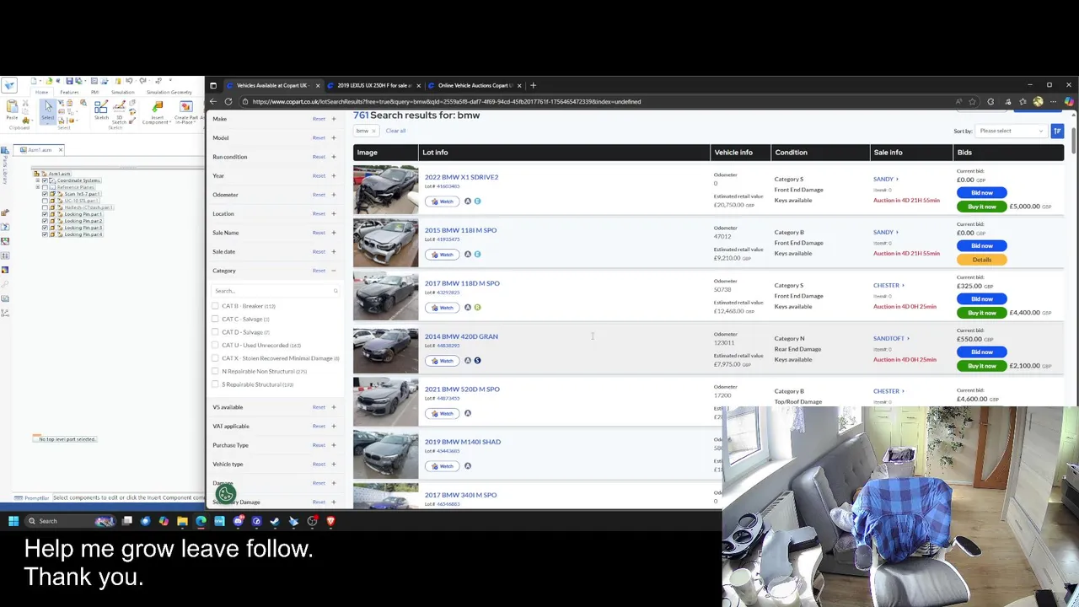This screenshot has height=607, width=1079.
Task: Click Watch on 2021 BMW 520D M SPO
Action: 442,413
